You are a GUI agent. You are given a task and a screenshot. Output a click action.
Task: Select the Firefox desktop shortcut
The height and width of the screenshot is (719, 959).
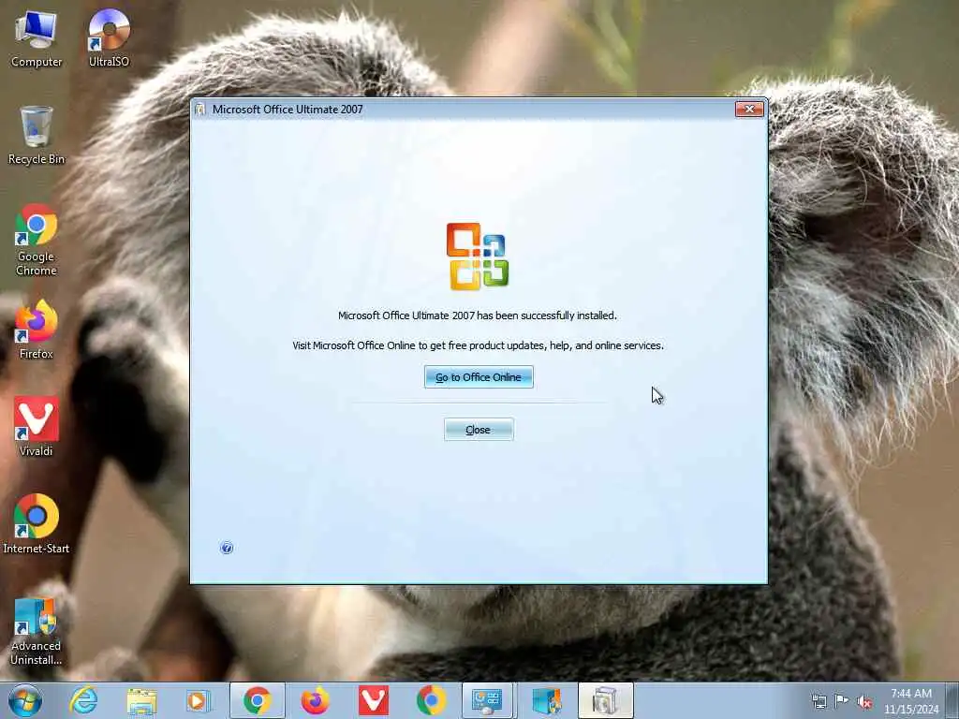click(x=37, y=330)
